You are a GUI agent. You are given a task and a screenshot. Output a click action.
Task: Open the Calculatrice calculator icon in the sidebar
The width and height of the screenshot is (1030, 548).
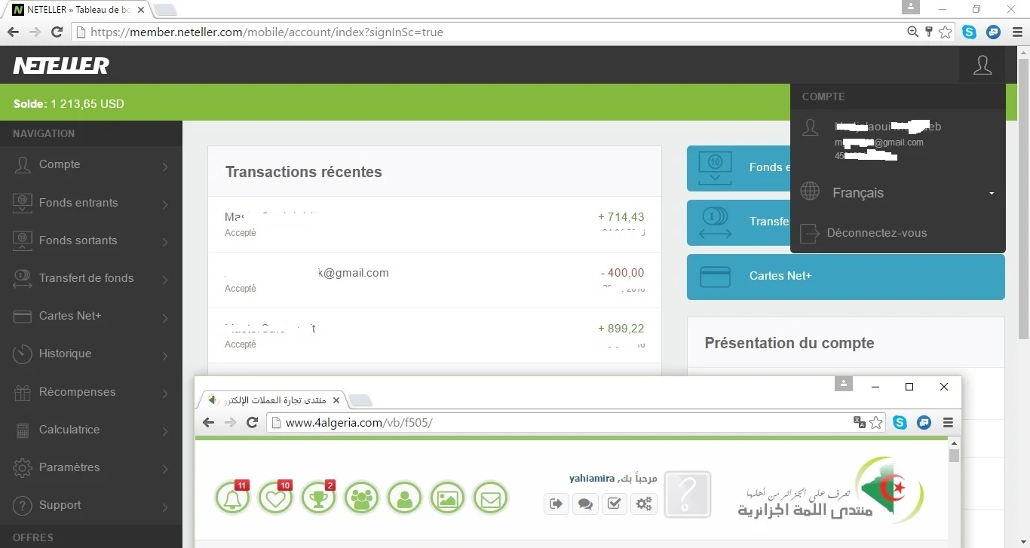[x=23, y=430]
